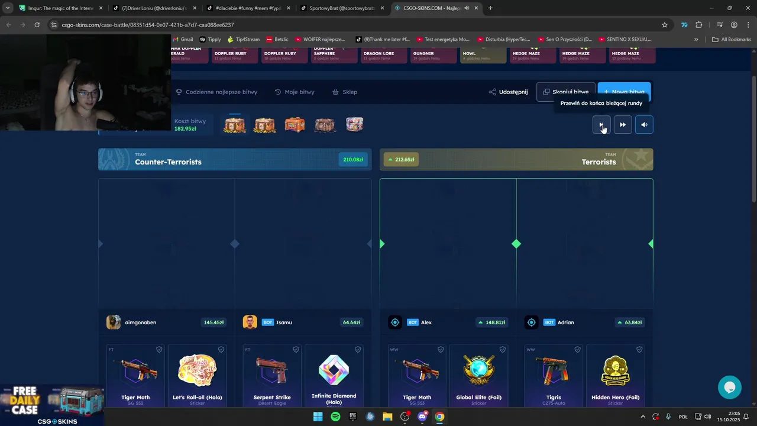Open the Tipply bookmark
Screen dimensions: 757x426
pyautogui.click(x=210, y=40)
